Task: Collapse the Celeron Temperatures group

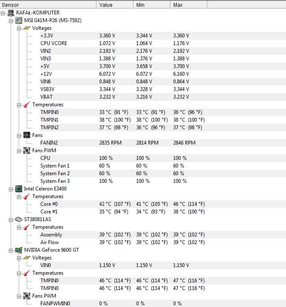Action: pyautogui.click(x=19, y=197)
